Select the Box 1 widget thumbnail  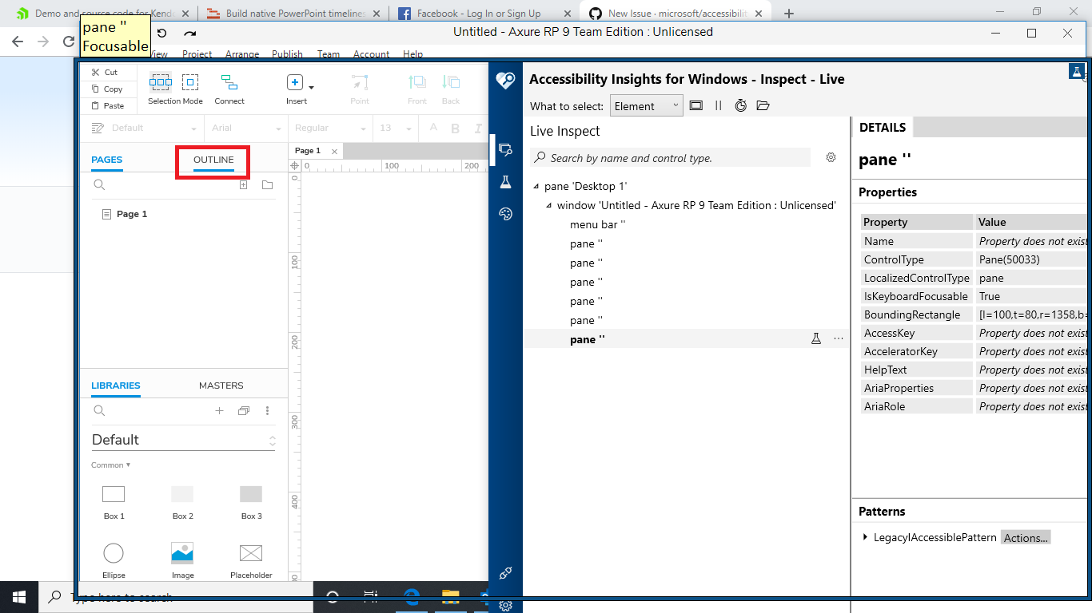(114, 494)
